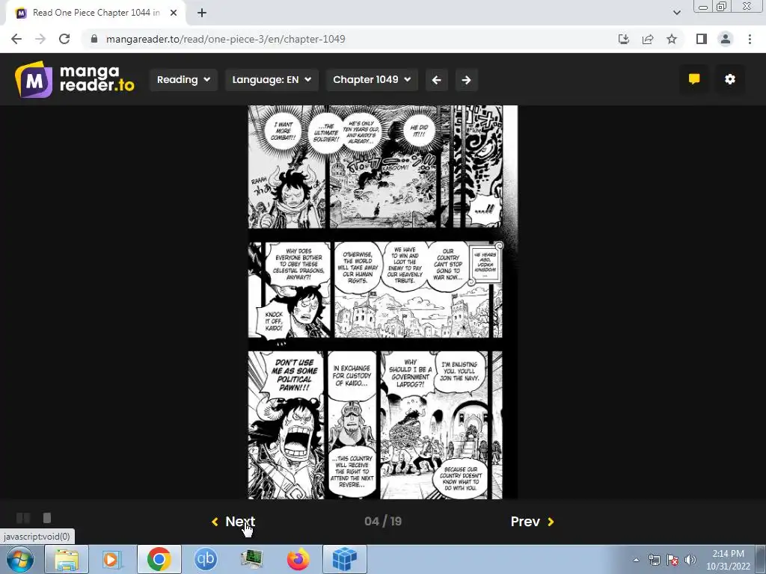The width and height of the screenshot is (766, 574).
Task: Click the address bar URL
Action: [226, 39]
